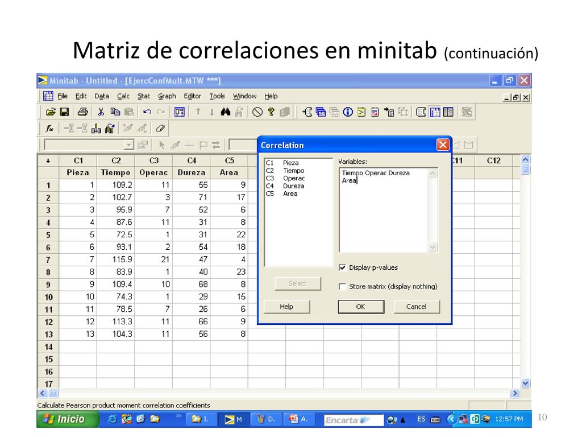Copy cells with the Copy icon
This screenshot has height=437, width=582.
pos(115,112)
